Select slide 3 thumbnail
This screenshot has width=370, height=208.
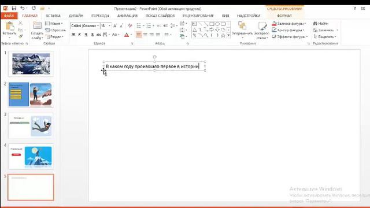click(x=31, y=125)
